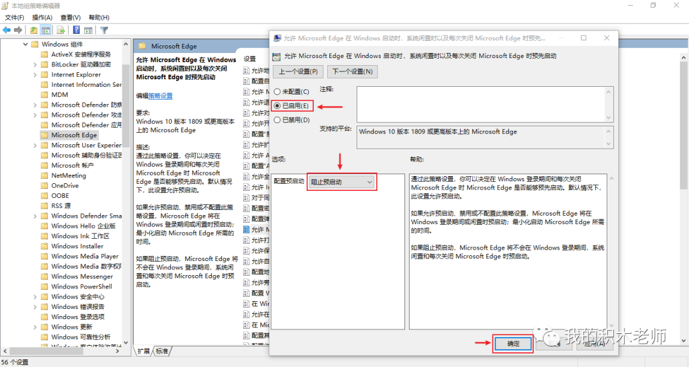This screenshot has height=367, width=689.
Task: Click the up-one-level folder icon
Action: pyautogui.click(x=34, y=30)
